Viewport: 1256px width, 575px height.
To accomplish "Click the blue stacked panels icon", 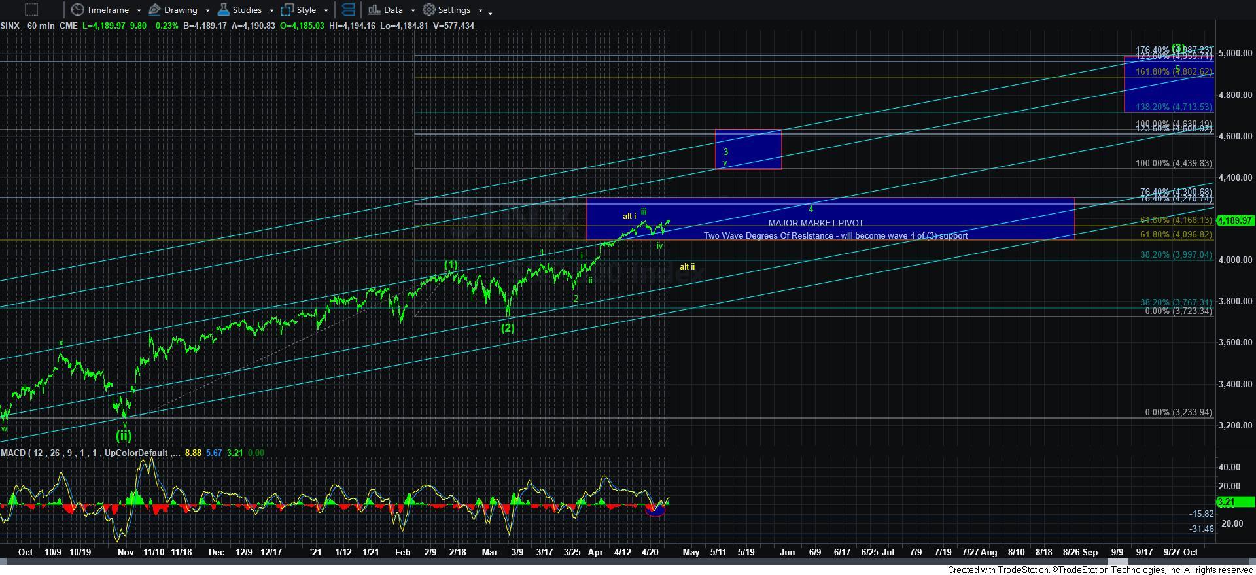I will pyautogui.click(x=348, y=10).
